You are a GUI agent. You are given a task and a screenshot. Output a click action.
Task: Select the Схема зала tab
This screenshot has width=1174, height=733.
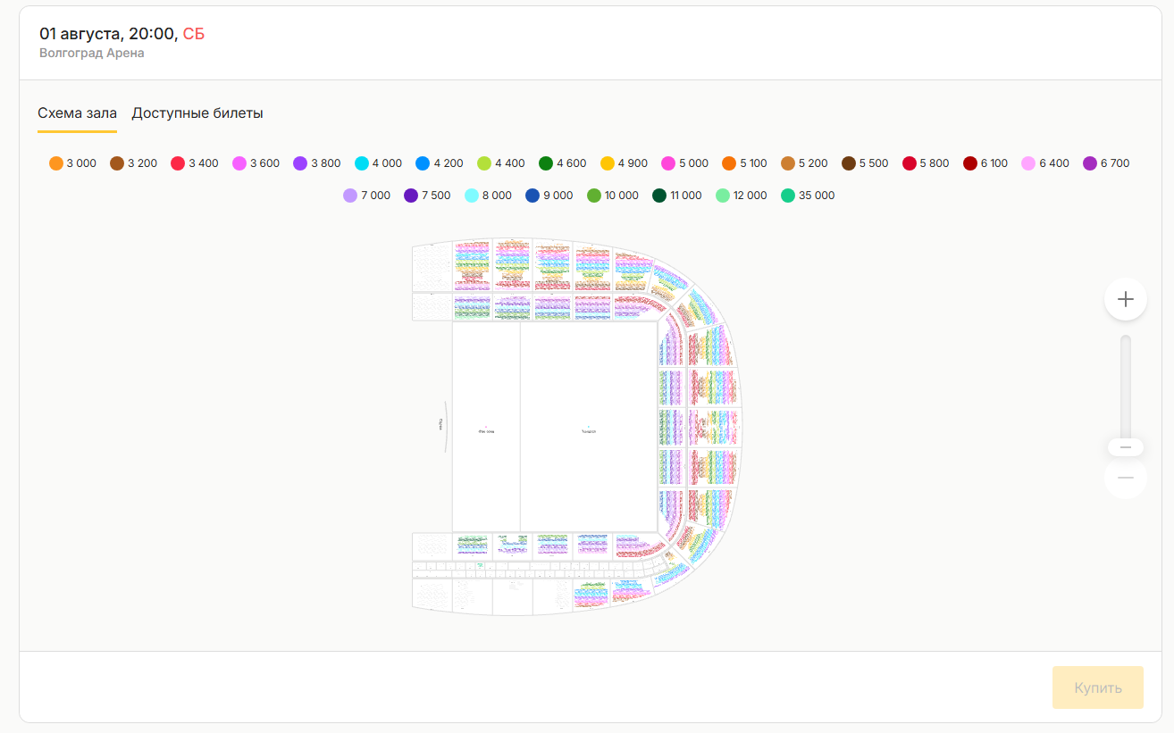(x=77, y=113)
